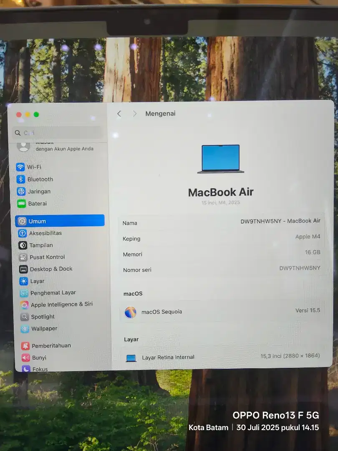Click the 'Nama' row label

pos(130,223)
